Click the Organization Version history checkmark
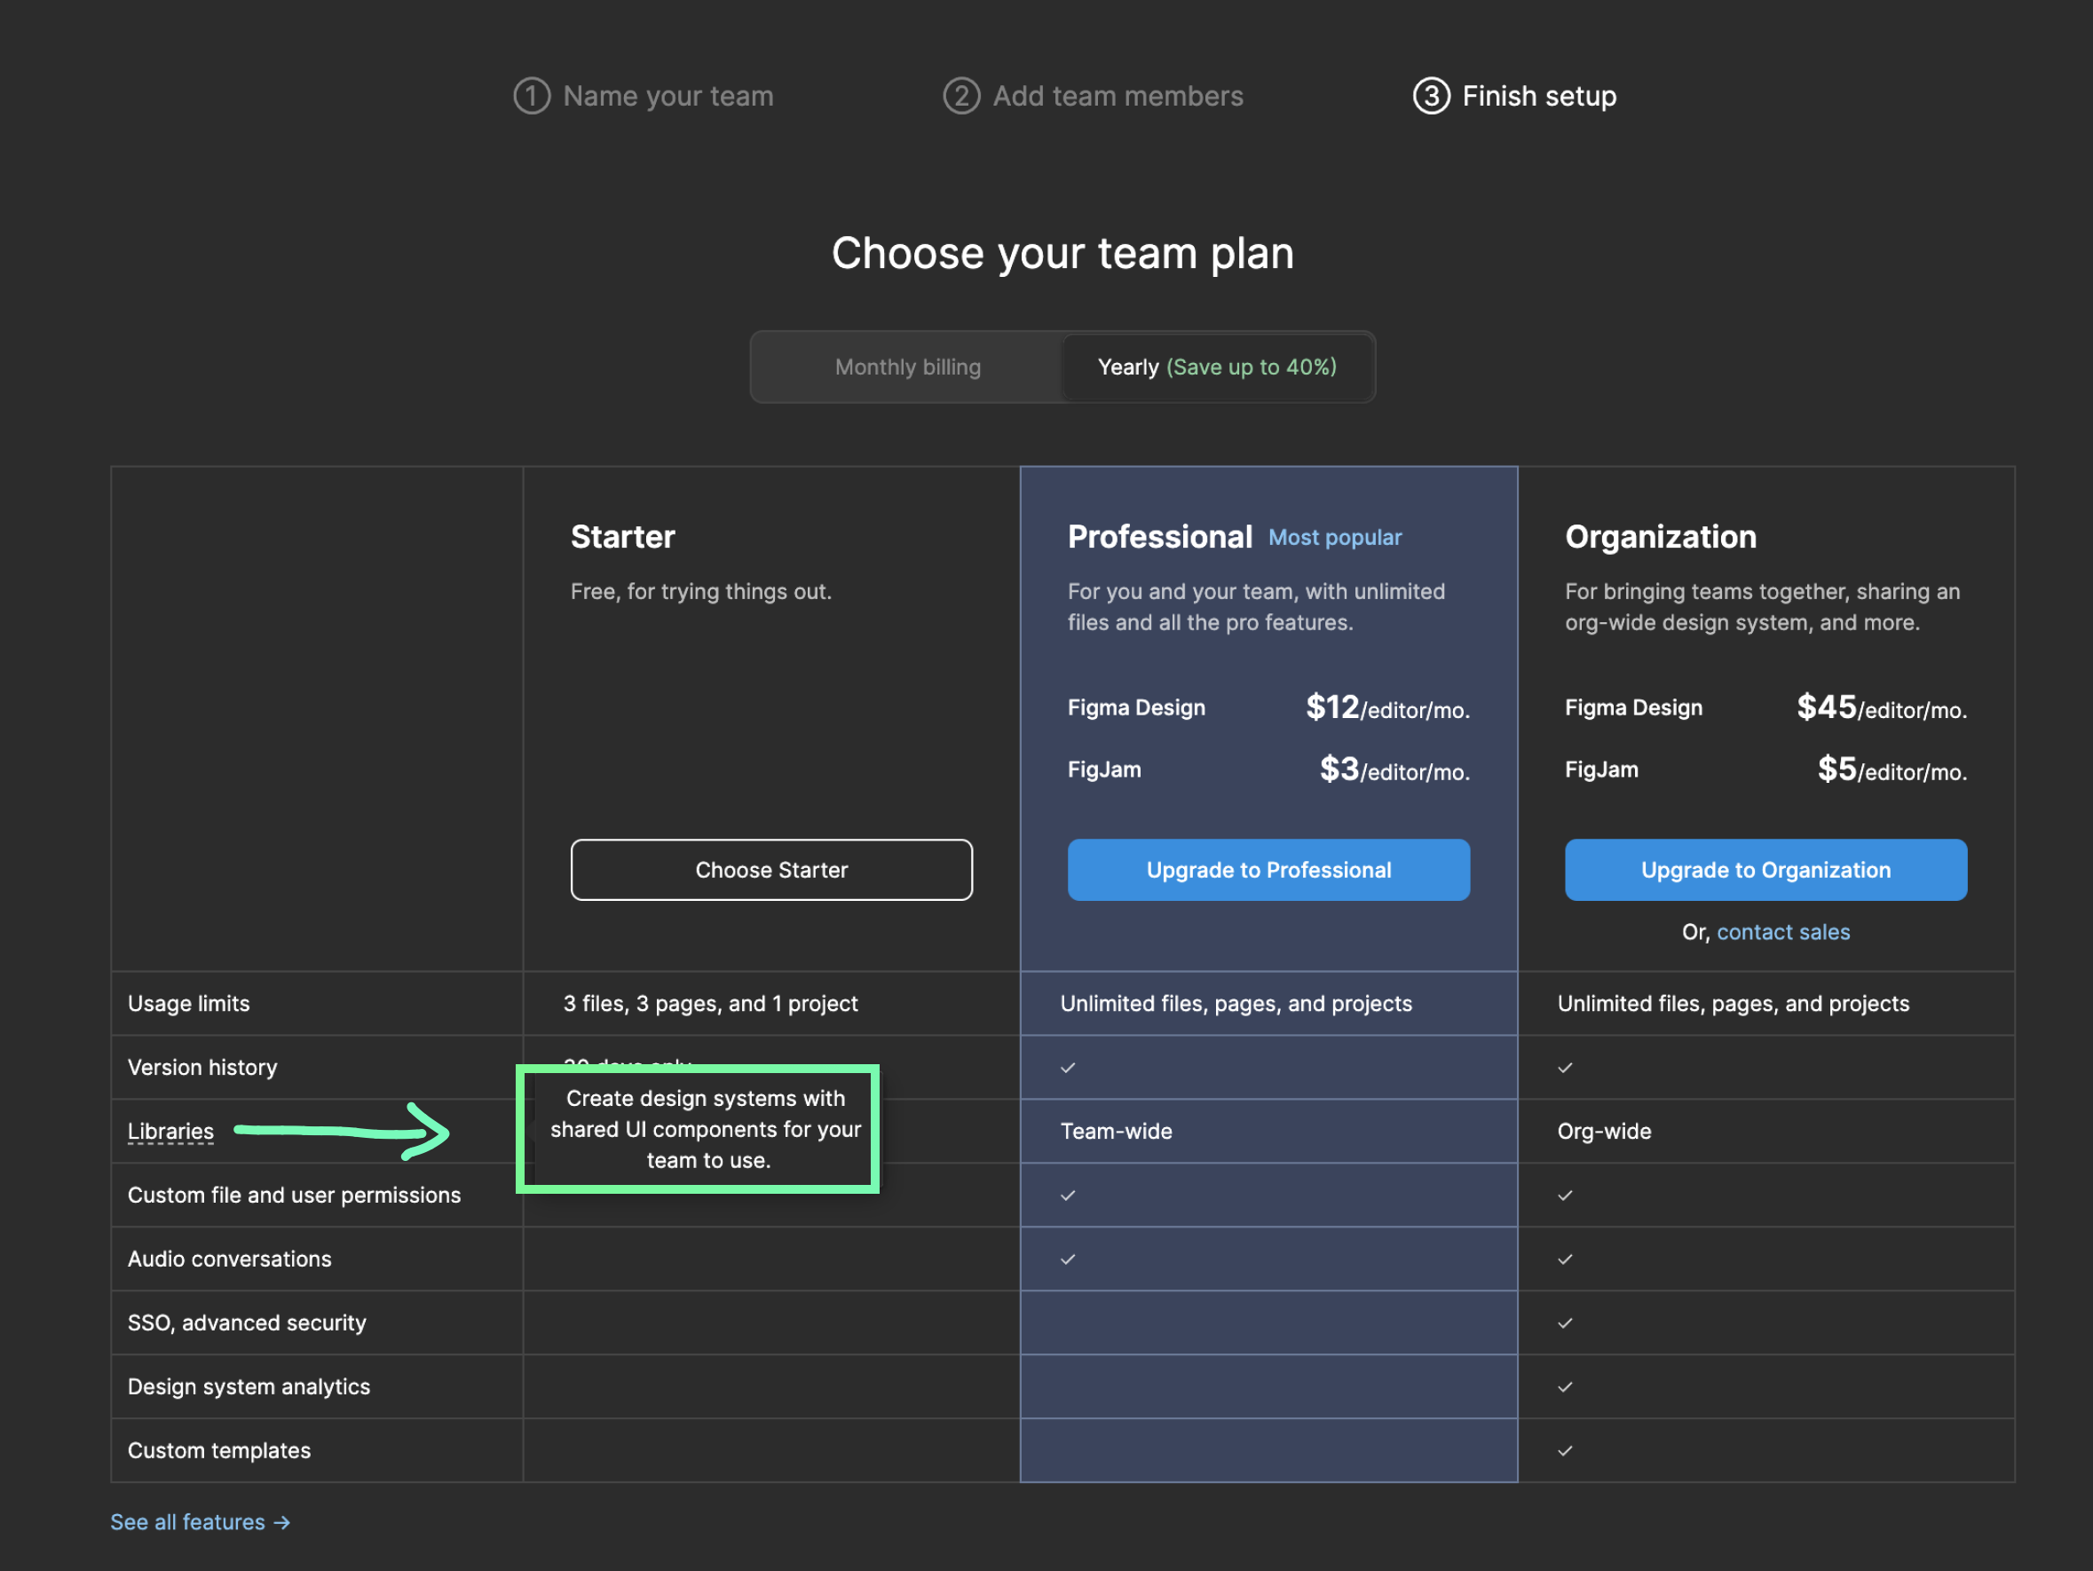Image resolution: width=2093 pixels, height=1571 pixels. click(1564, 1067)
